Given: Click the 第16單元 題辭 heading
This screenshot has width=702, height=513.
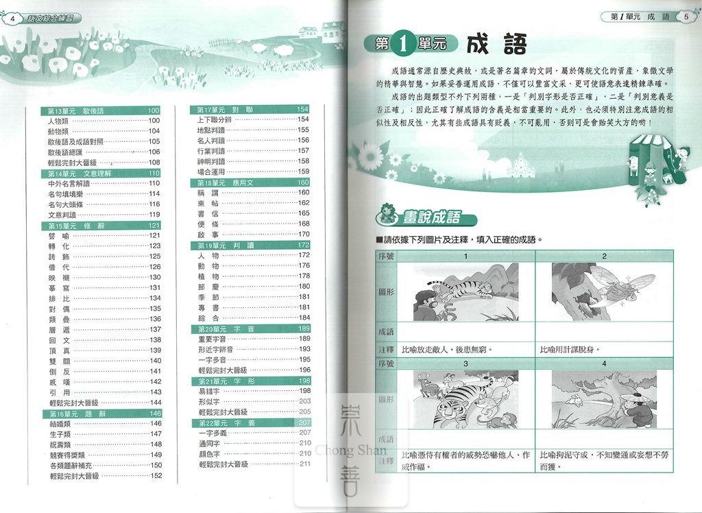Looking at the screenshot, I should tap(102, 413).
